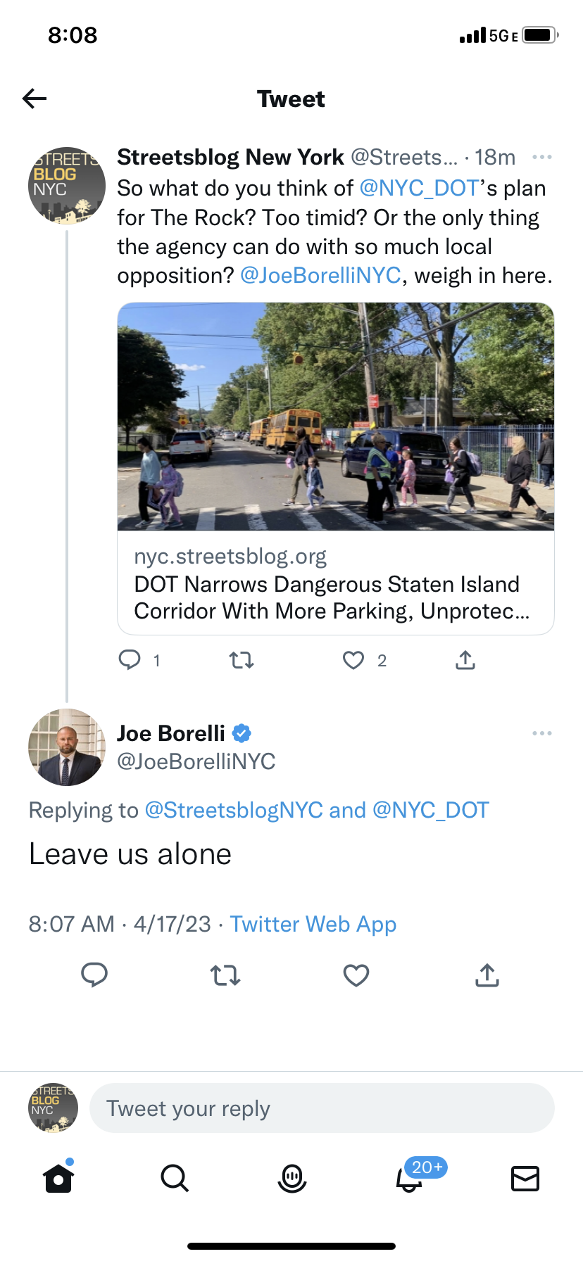Tap the "Tweet your reply" field
583x1261 pixels.
coord(322,1108)
